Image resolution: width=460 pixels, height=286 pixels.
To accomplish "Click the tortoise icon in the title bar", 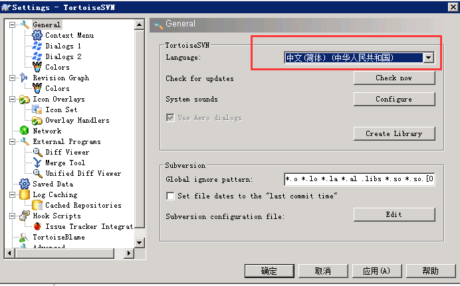I will click(x=6, y=7).
